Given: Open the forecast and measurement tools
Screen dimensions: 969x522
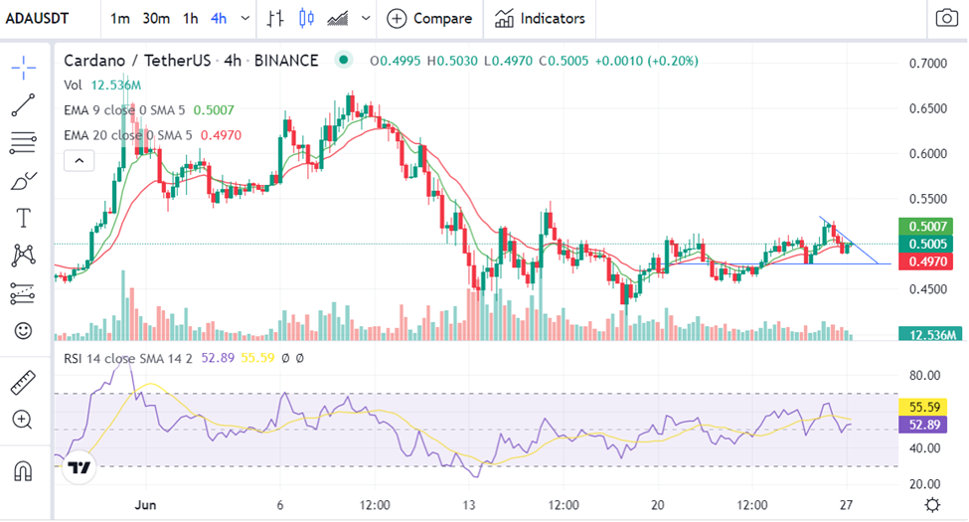Looking at the screenshot, I should 24,293.
